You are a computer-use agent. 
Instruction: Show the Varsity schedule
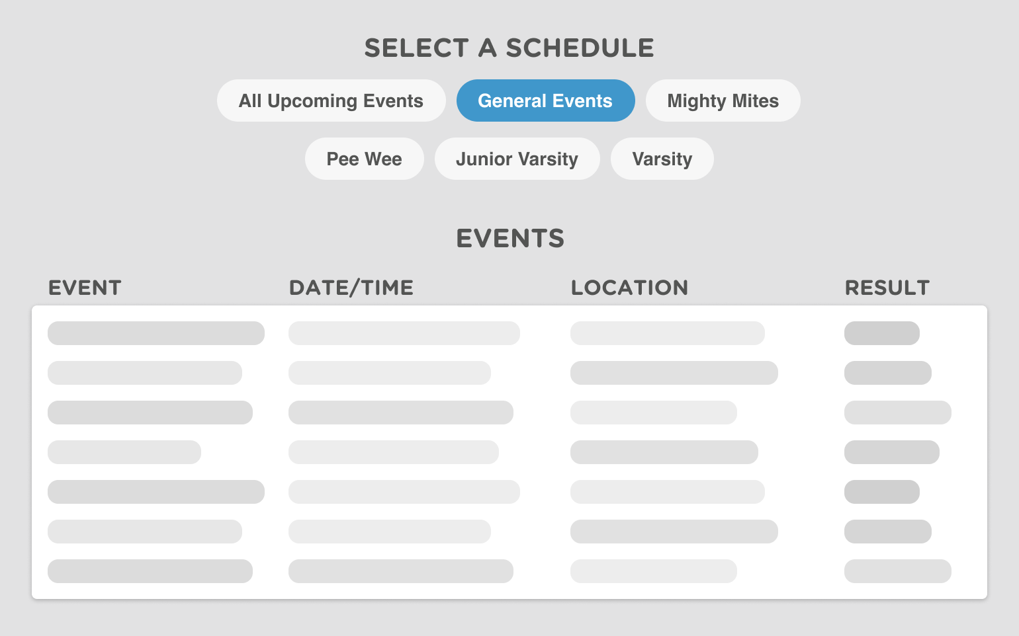tap(662, 159)
